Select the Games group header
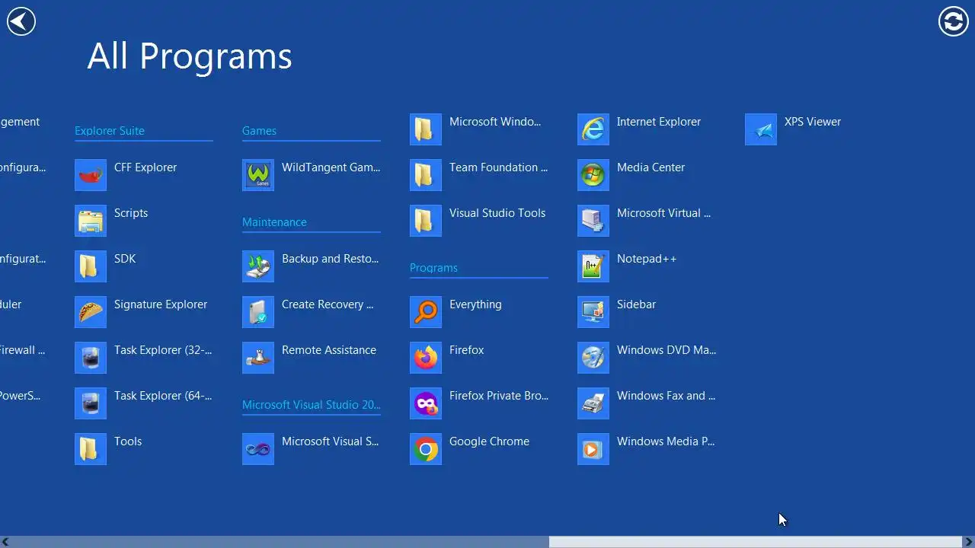The image size is (975, 548). click(259, 131)
